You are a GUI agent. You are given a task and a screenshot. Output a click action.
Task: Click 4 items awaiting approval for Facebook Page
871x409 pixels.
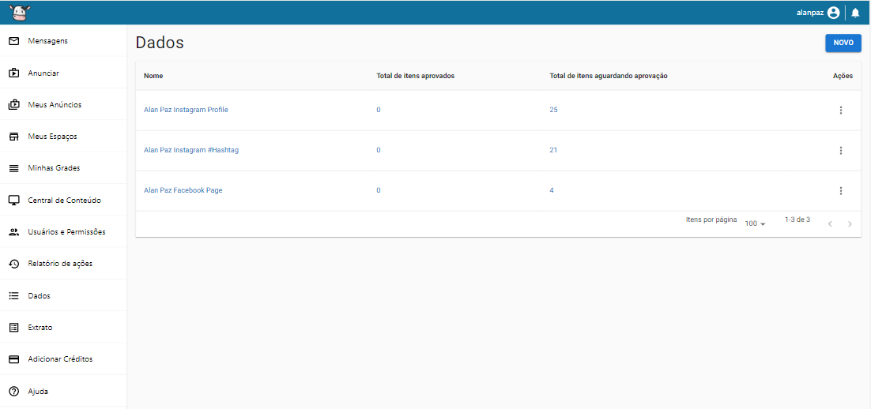(552, 190)
